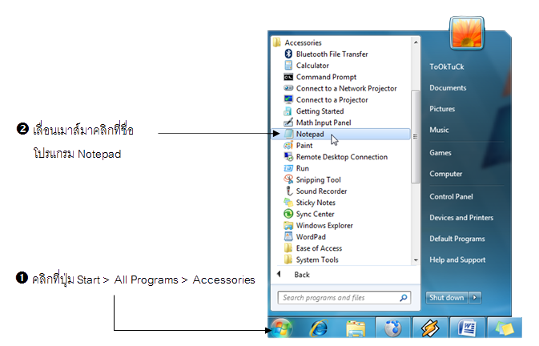Click the Paint palette icon
Image resolution: width=539 pixels, height=346 pixels.
coord(288,145)
